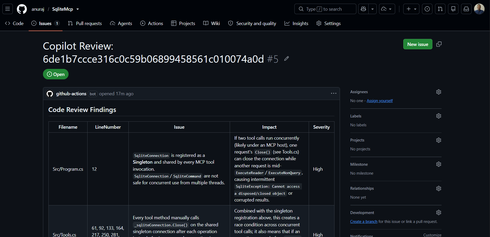Viewport: 490px width, 237px height.
Task: Click the 'opened 17m ago' timestamp
Action: (116, 94)
